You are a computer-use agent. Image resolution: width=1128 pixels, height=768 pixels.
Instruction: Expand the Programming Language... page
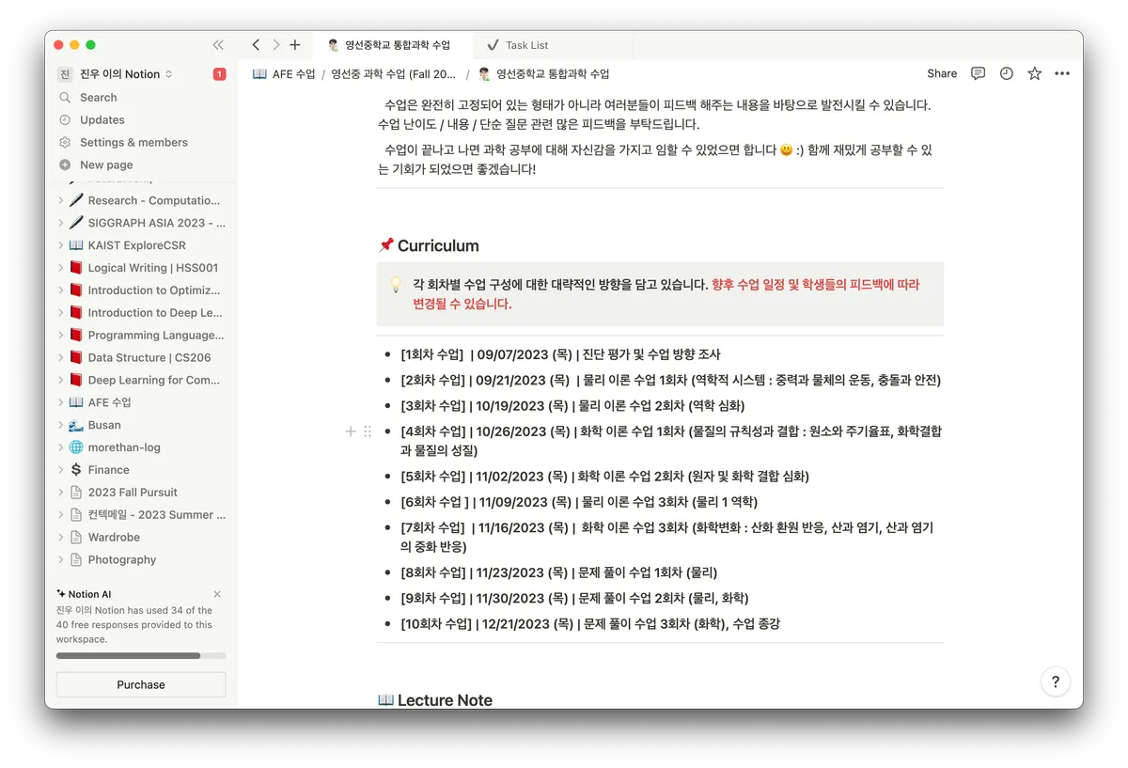(x=61, y=336)
